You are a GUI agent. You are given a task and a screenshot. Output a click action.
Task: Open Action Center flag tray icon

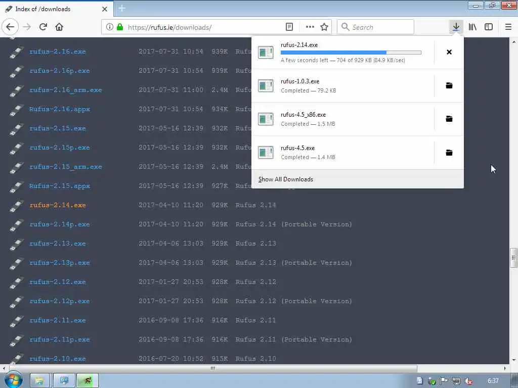click(x=444, y=381)
